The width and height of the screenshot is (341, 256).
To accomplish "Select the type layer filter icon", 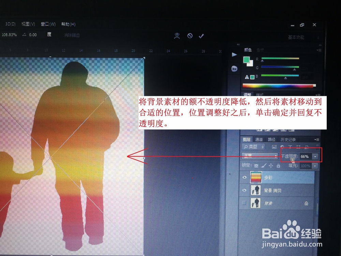I will pos(291,146).
